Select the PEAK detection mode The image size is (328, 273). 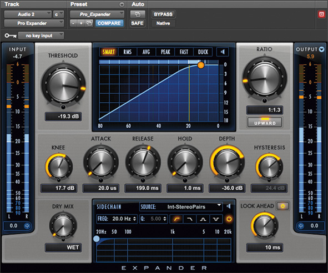[165, 52]
